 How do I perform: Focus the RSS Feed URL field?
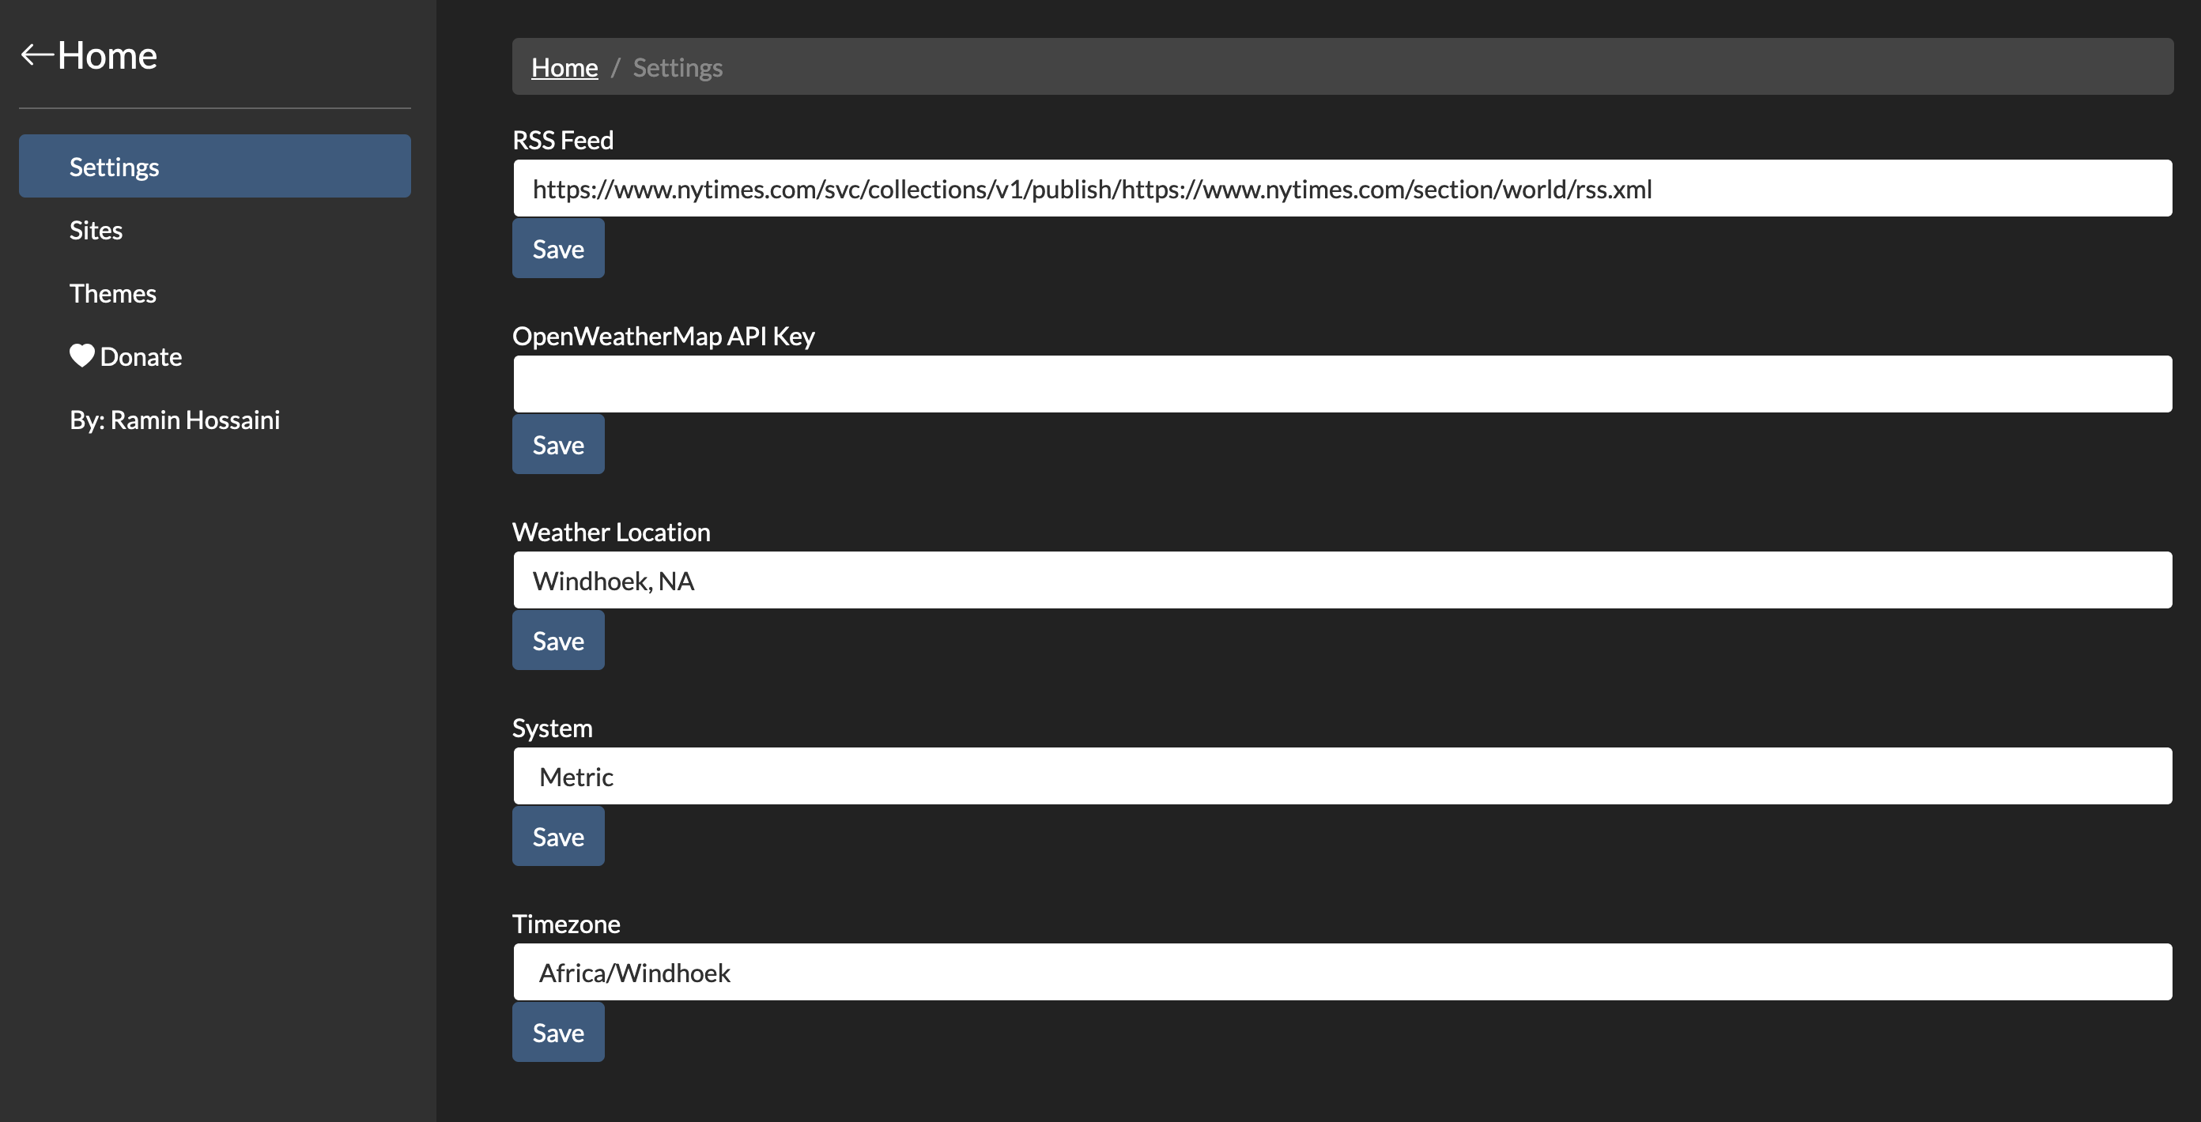[x=1342, y=189]
